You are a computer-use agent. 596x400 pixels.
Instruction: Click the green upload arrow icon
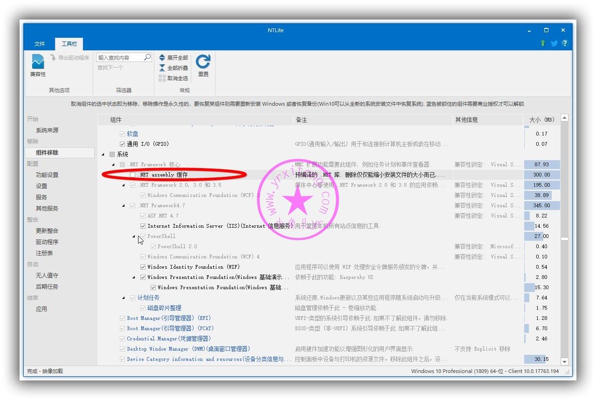(x=543, y=43)
